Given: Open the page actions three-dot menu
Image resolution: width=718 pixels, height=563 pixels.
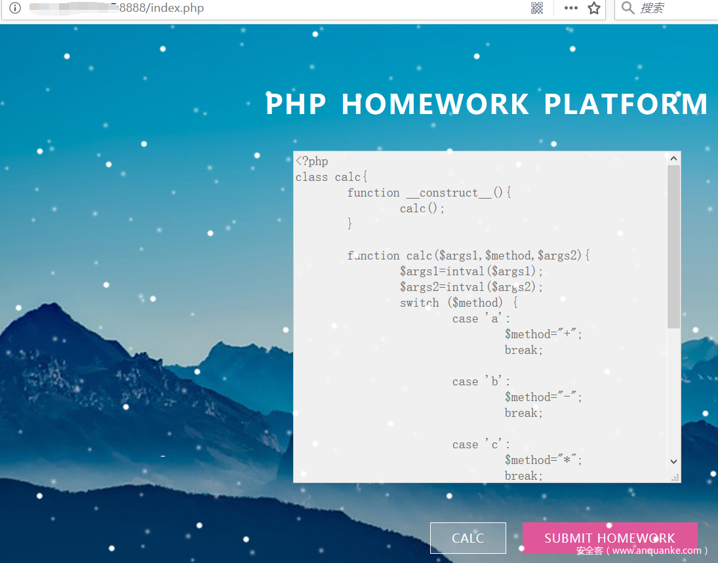Looking at the screenshot, I should [x=570, y=8].
